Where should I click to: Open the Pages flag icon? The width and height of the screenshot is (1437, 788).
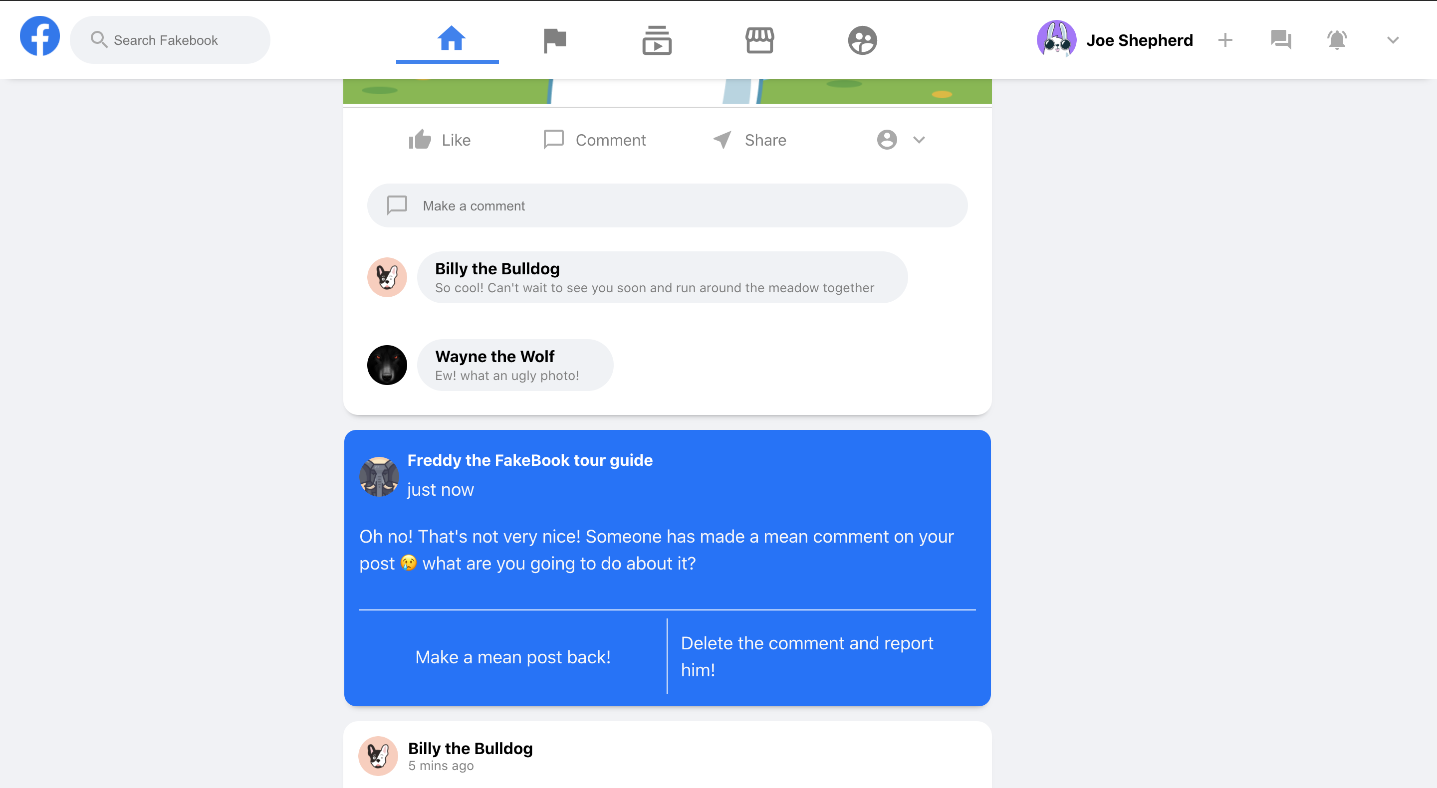click(554, 41)
